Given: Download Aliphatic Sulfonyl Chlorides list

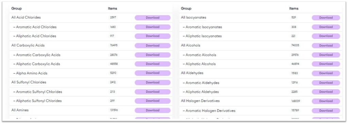Looking at the screenshot, I should tap(153, 101).
